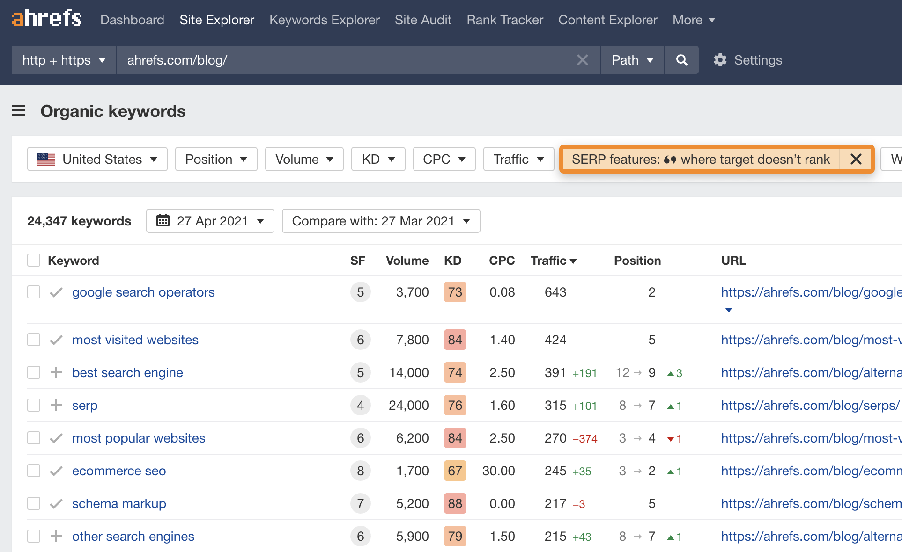The image size is (902, 552).
Task: Click the magnifier search button
Action: (682, 60)
